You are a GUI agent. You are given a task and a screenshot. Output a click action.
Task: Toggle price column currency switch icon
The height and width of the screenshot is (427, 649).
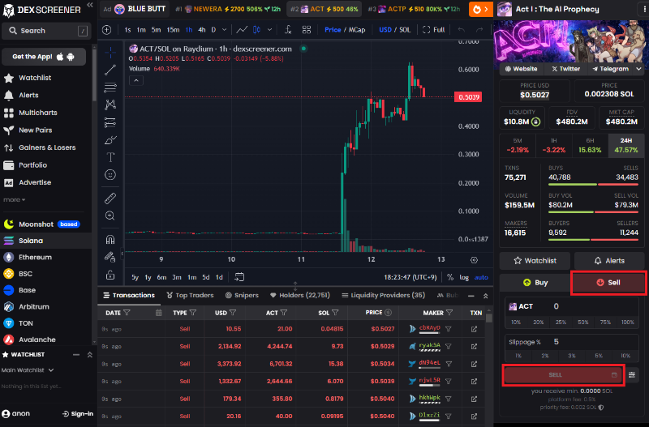[389, 313]
